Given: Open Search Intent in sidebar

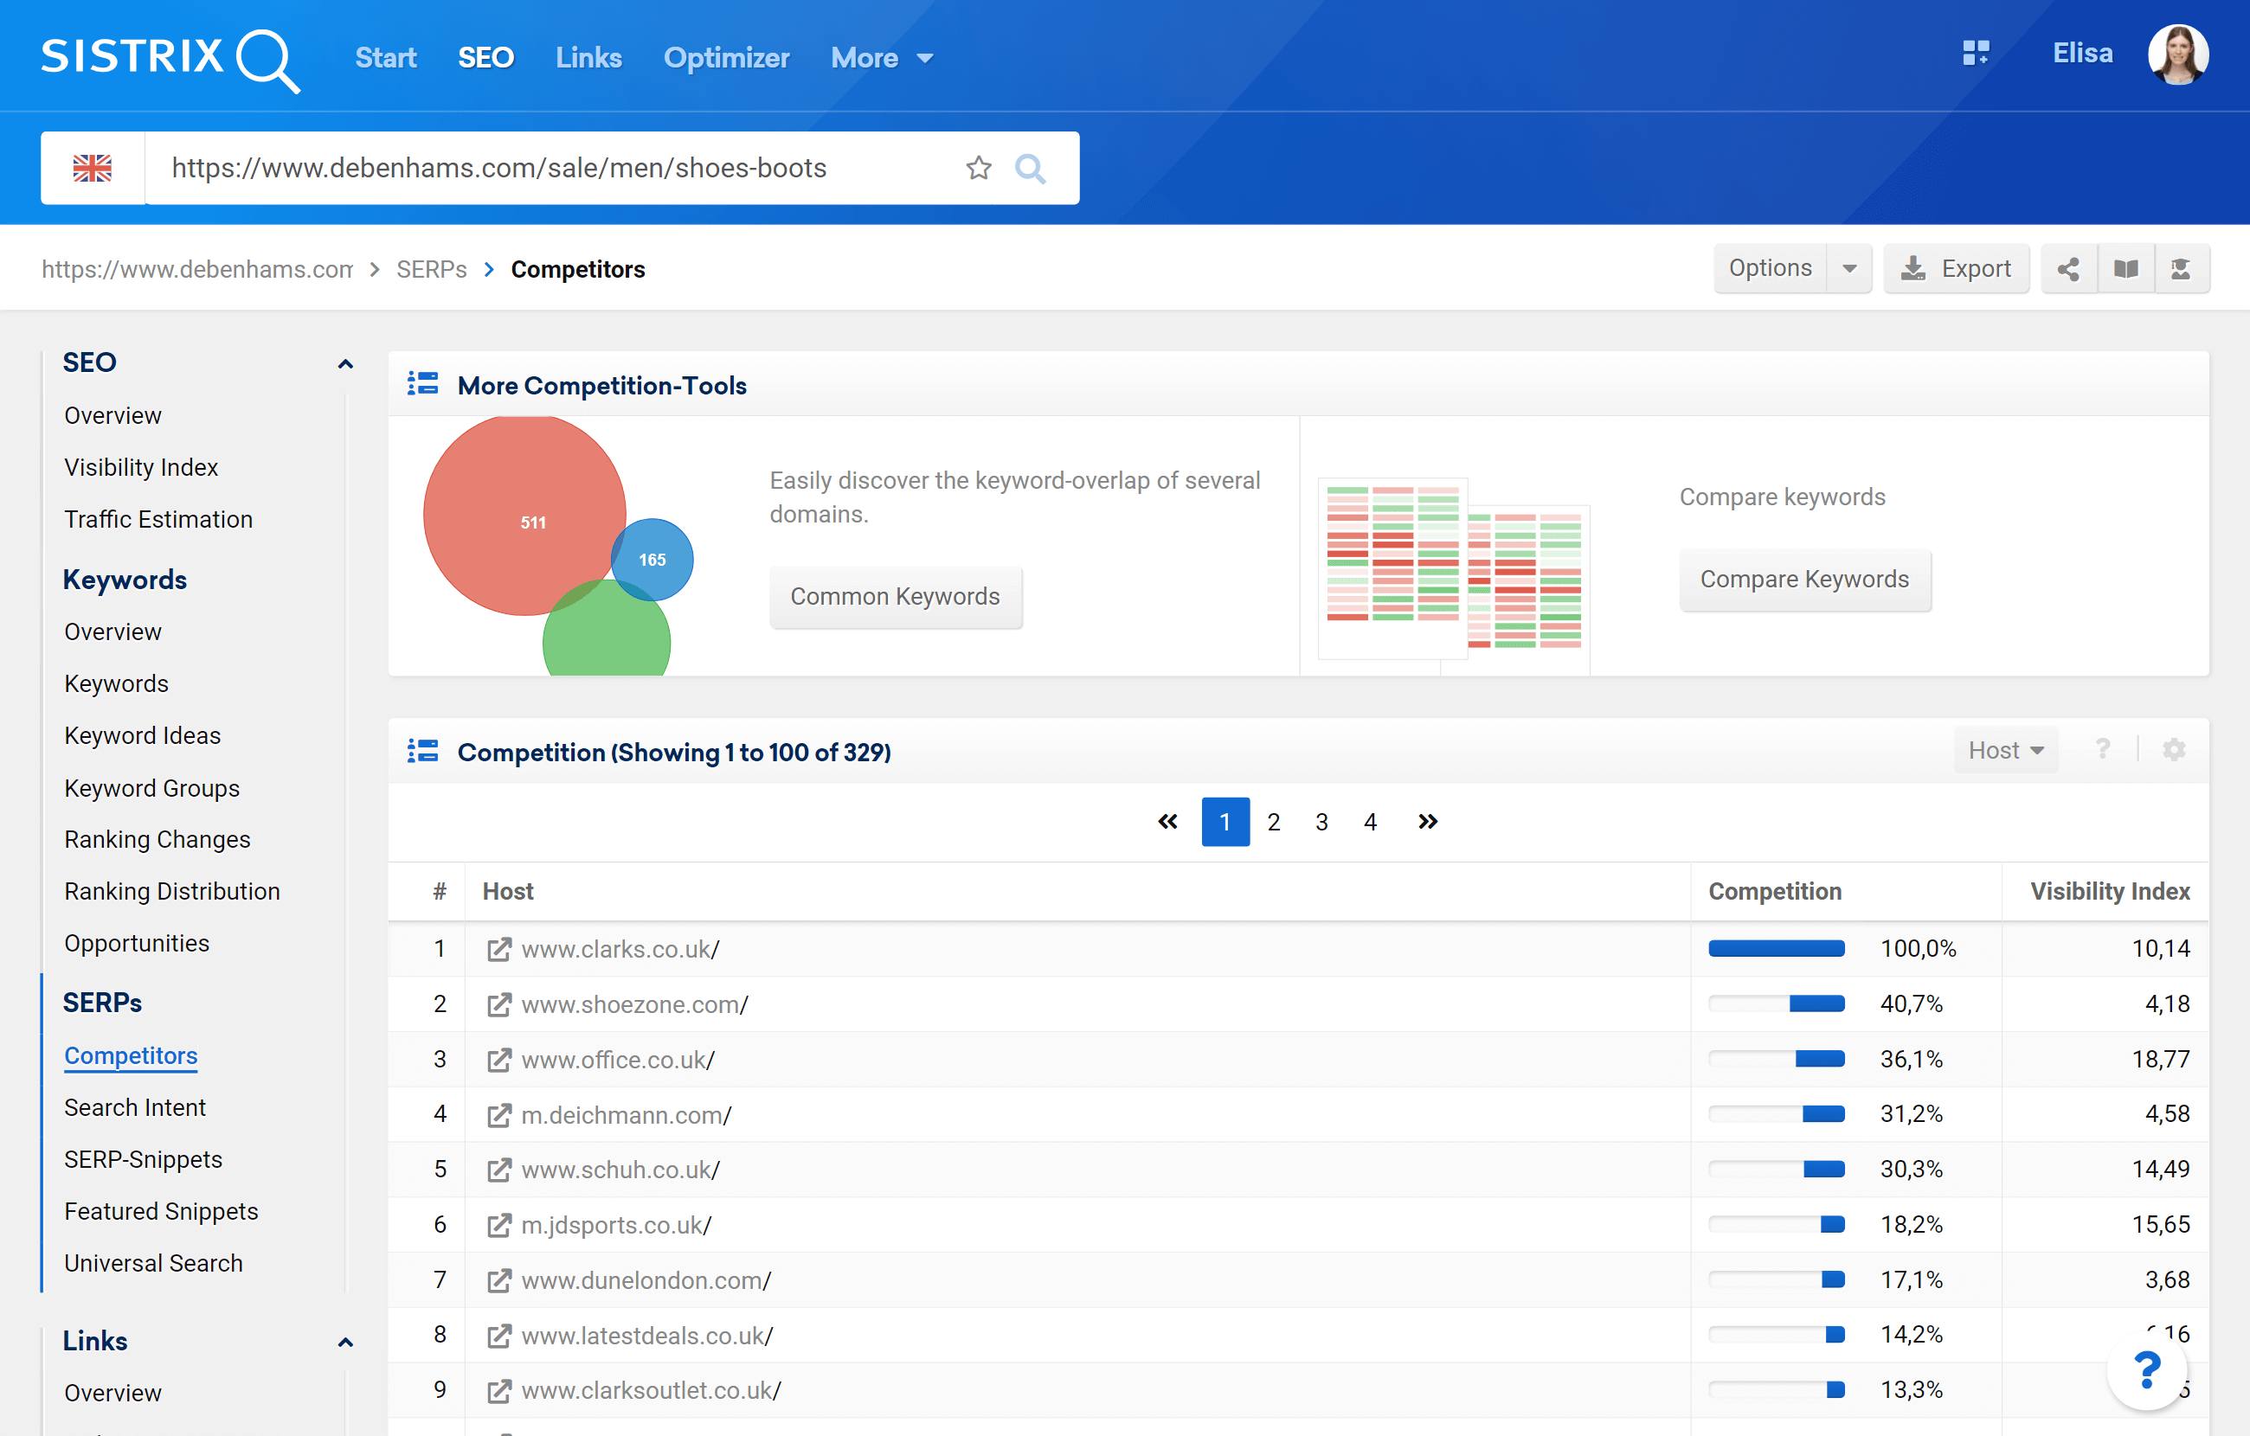Looking at the screenshot, I should [x=134, y=1107].
